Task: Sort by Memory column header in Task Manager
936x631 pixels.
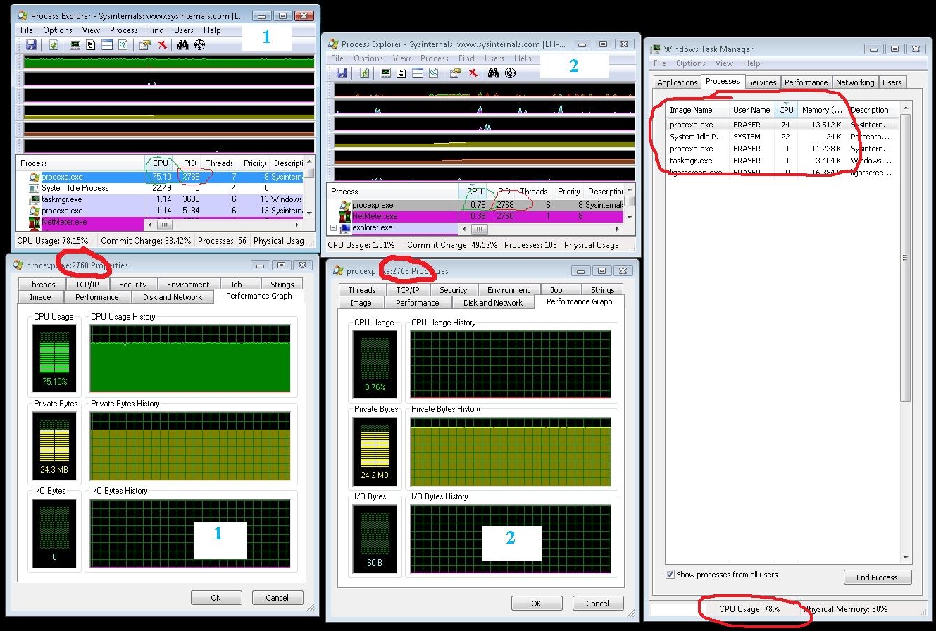Action: coord(822,110)
